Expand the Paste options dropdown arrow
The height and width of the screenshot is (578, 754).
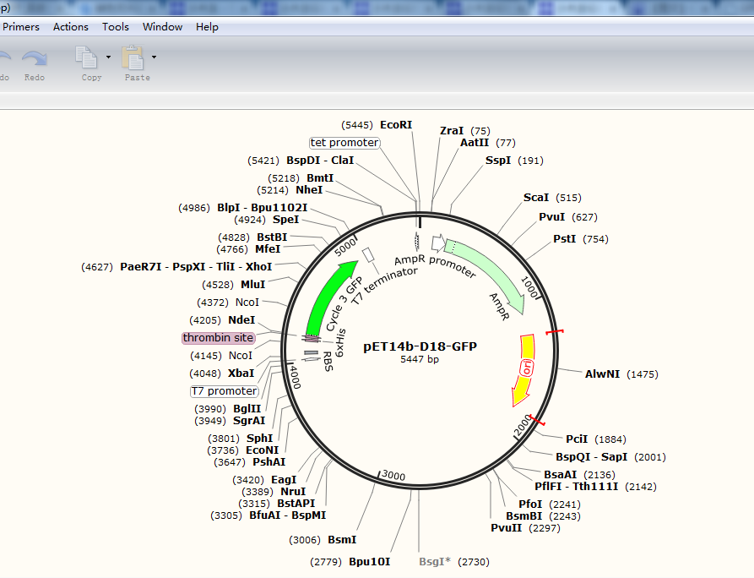154,57
